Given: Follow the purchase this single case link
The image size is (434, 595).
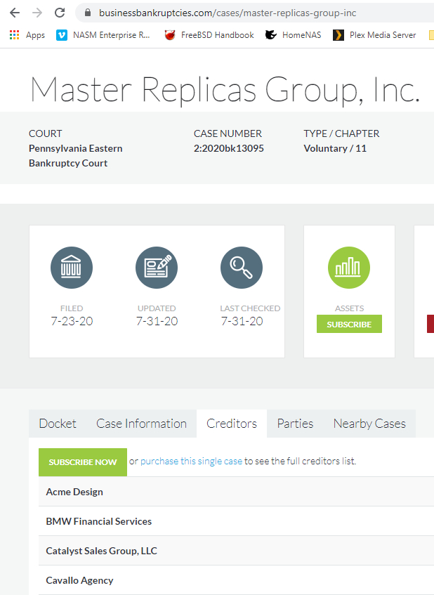Looking at the screenshot, I should pyautogui.click(x=191, y=461).
